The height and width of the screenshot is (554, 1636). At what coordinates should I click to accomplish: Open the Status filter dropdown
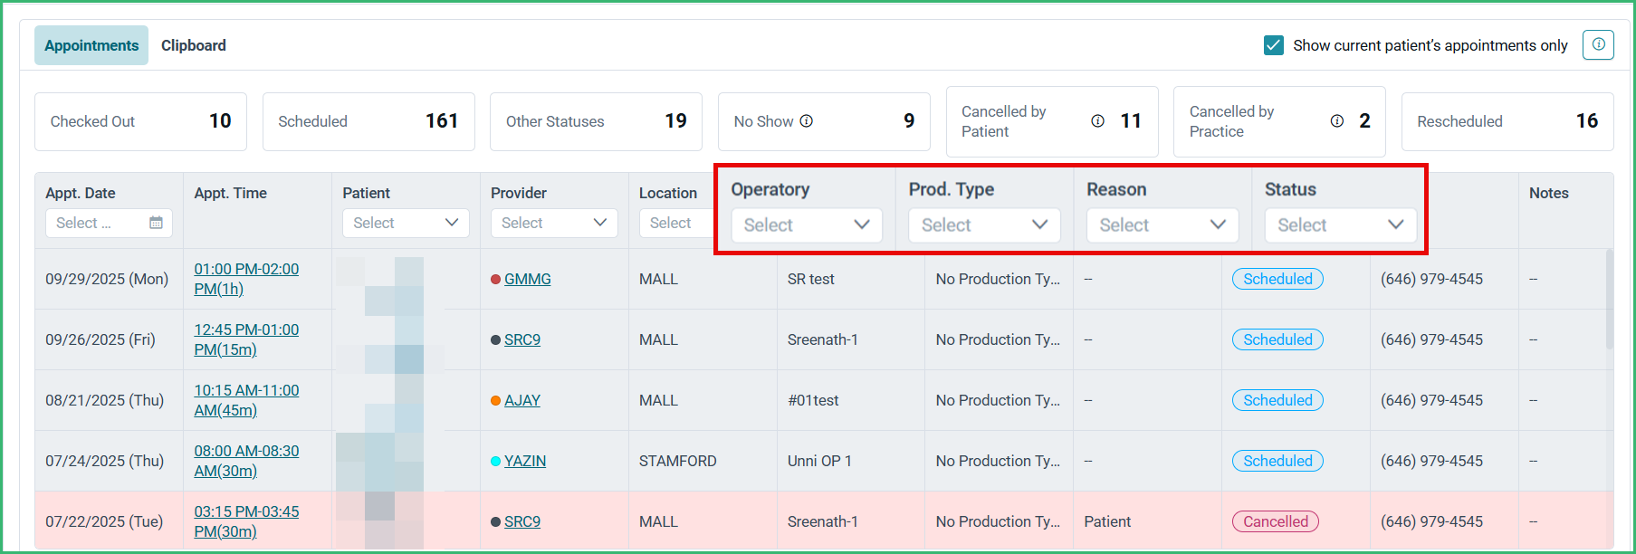[1341, 224]
